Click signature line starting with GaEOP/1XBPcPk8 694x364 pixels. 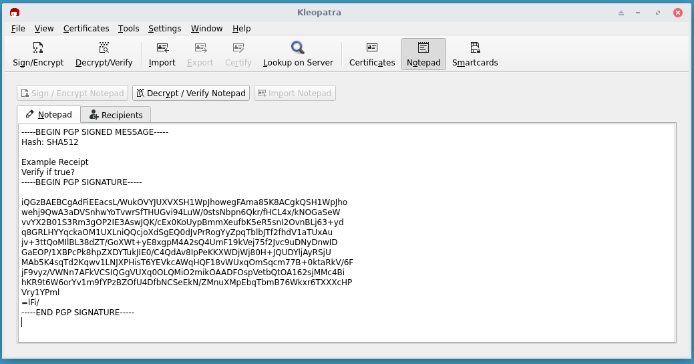(x=176, y=252)
